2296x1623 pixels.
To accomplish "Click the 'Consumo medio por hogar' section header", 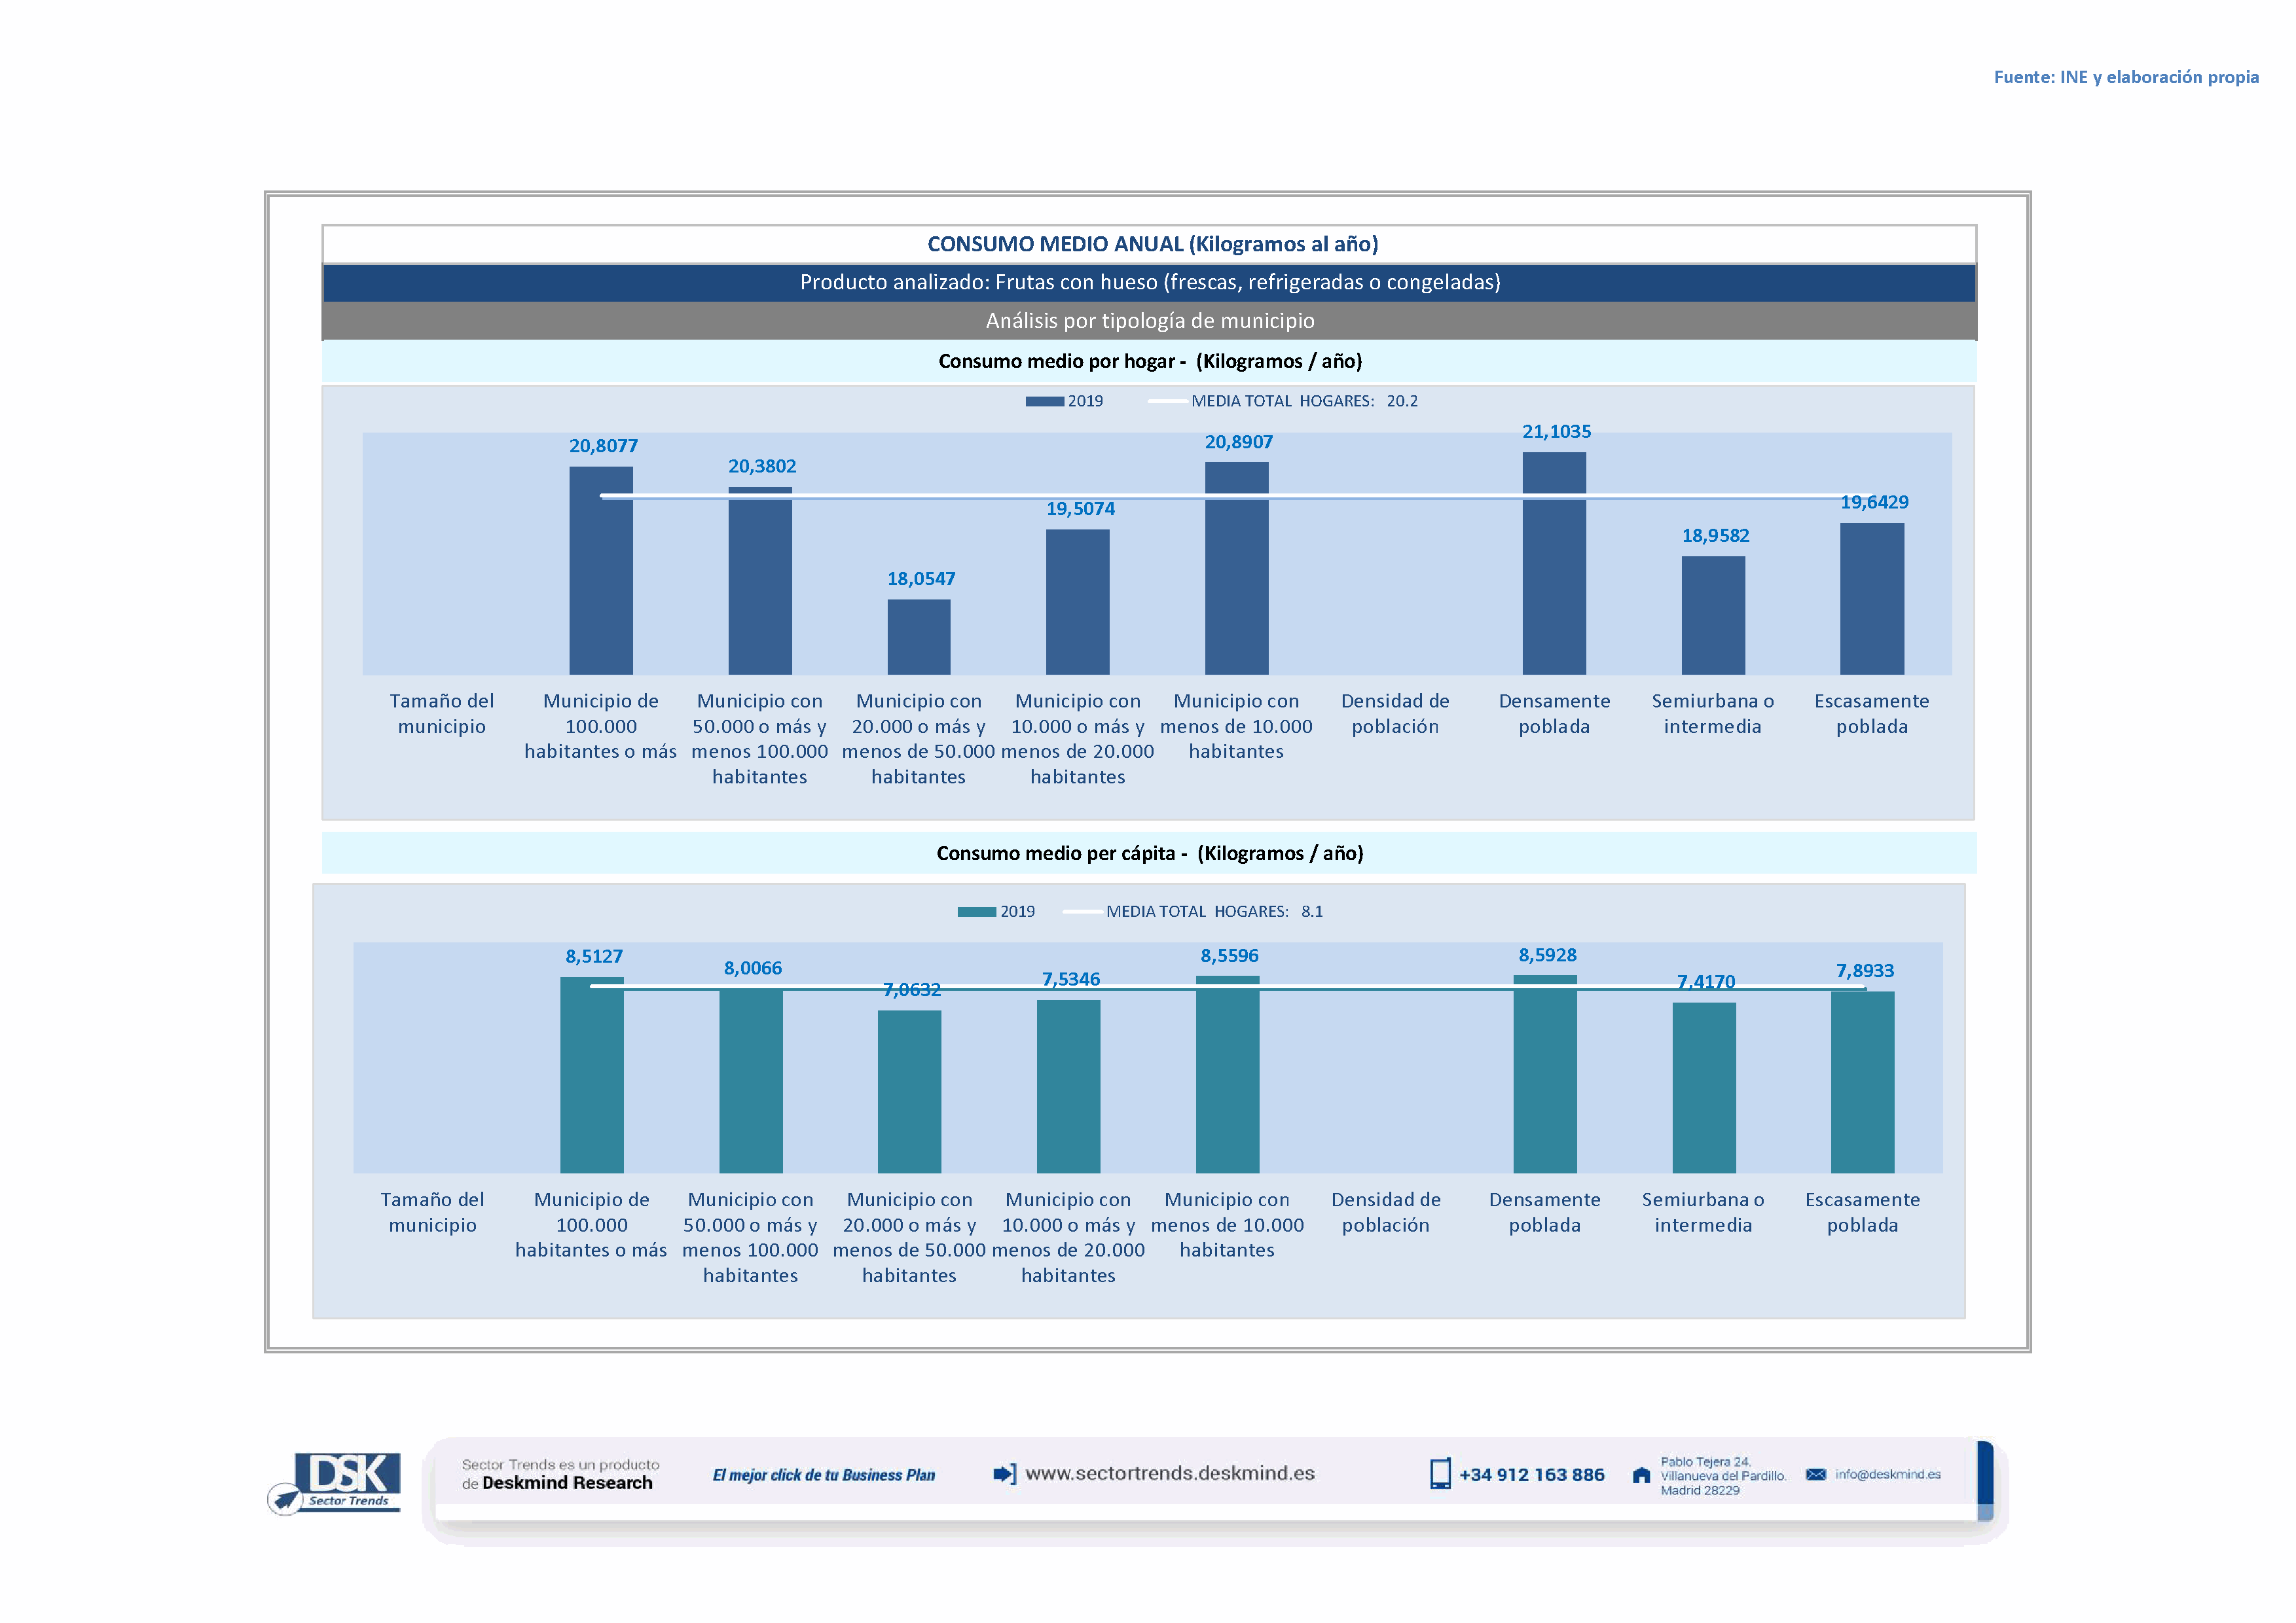I will 1149,361.
